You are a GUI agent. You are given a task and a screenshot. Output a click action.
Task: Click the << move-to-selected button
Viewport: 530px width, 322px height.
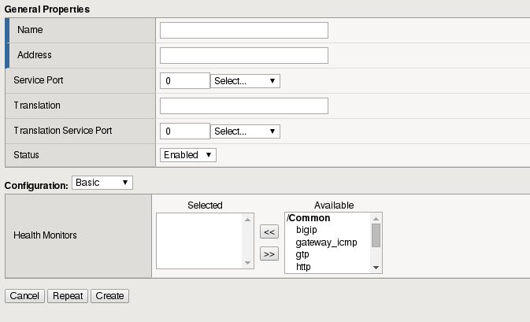[x=269, y=231]
